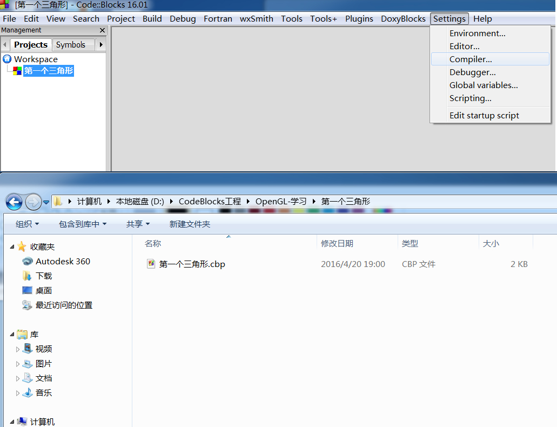Open the 组织 dropdown menu
Image resolution: width=557 pixels, height=427 pixels.
[27, 224]
